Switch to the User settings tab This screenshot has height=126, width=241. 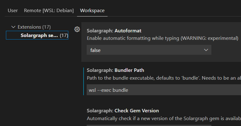click(x=13, y=11)
